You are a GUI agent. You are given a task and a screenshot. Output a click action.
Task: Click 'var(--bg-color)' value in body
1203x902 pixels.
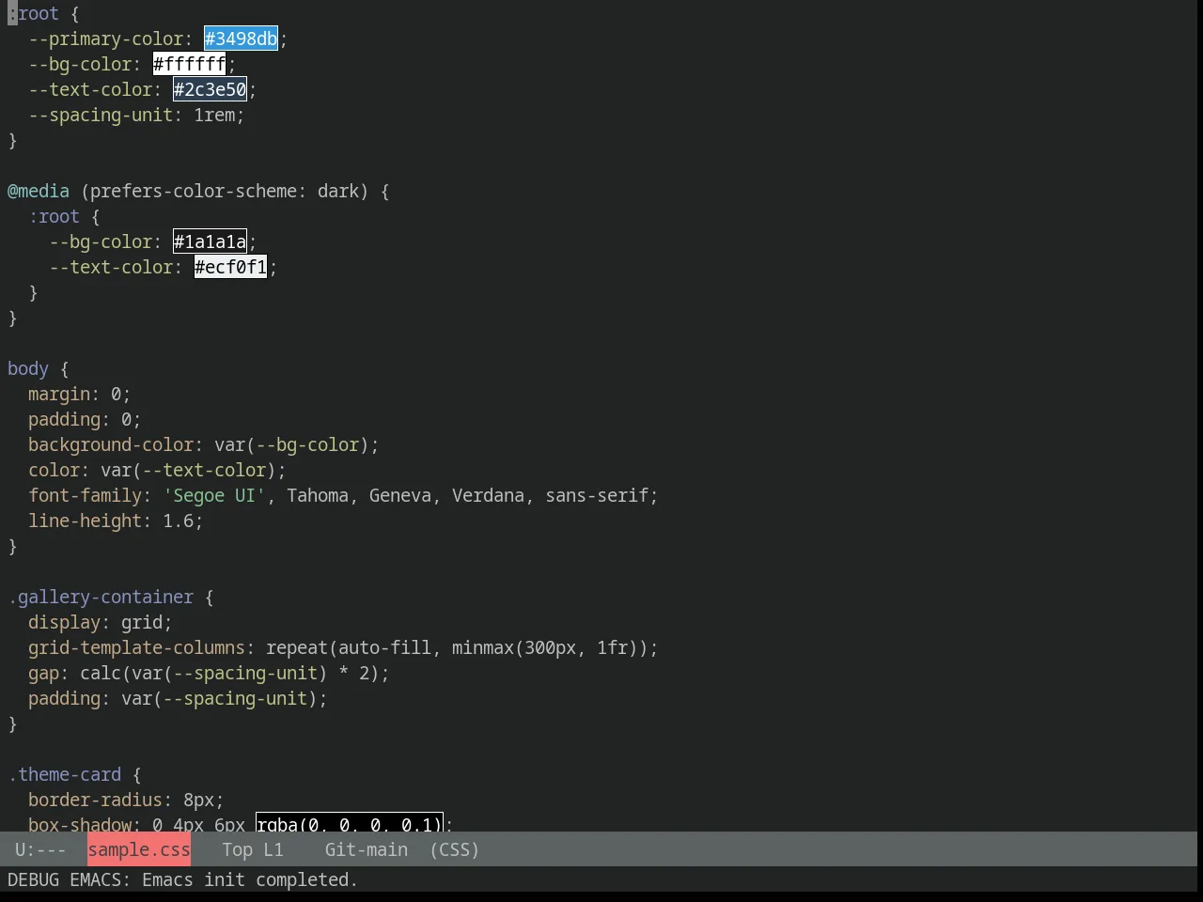pos(291,444)
